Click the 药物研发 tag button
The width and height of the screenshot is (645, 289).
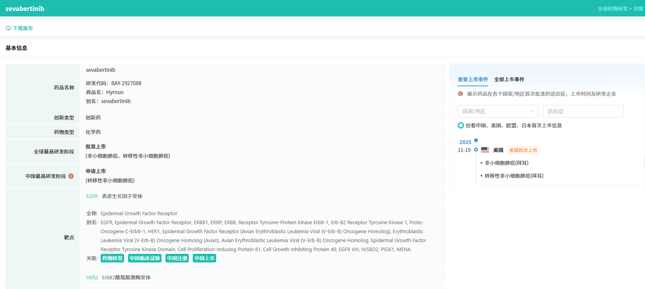point(112,258)
